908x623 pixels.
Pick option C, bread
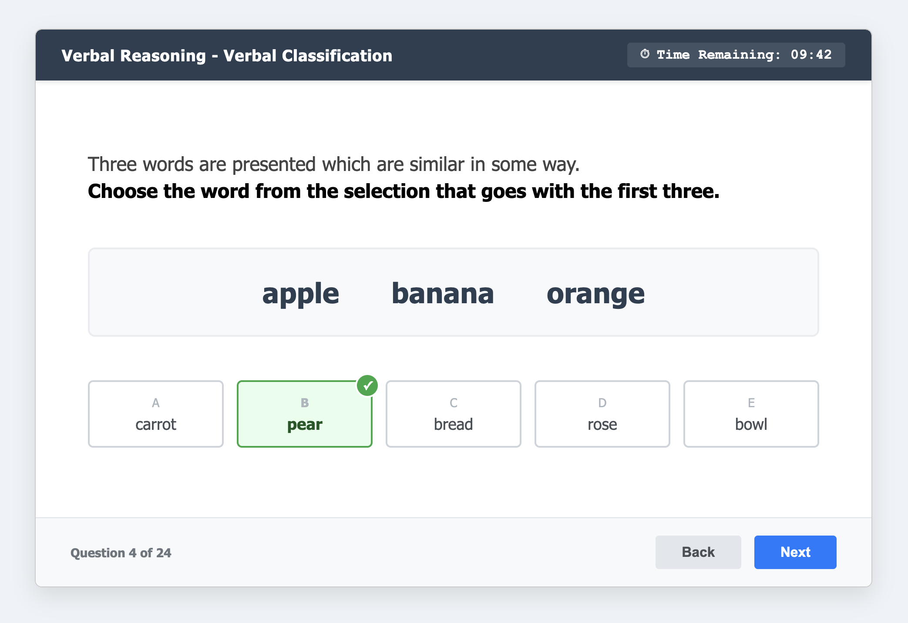point(453,414)
